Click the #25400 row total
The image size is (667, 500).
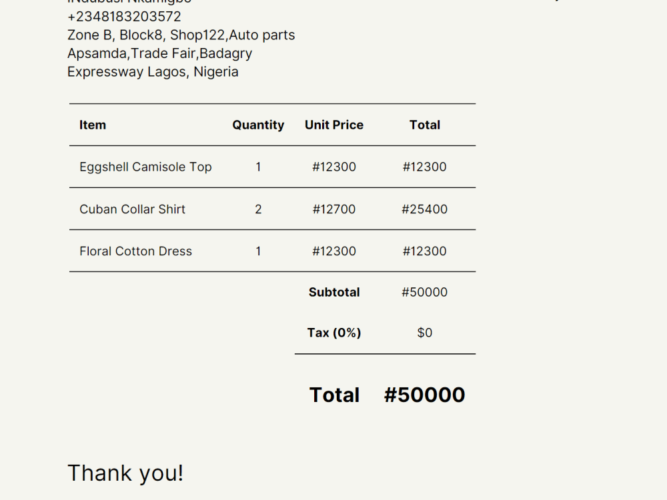click(424, 209)
